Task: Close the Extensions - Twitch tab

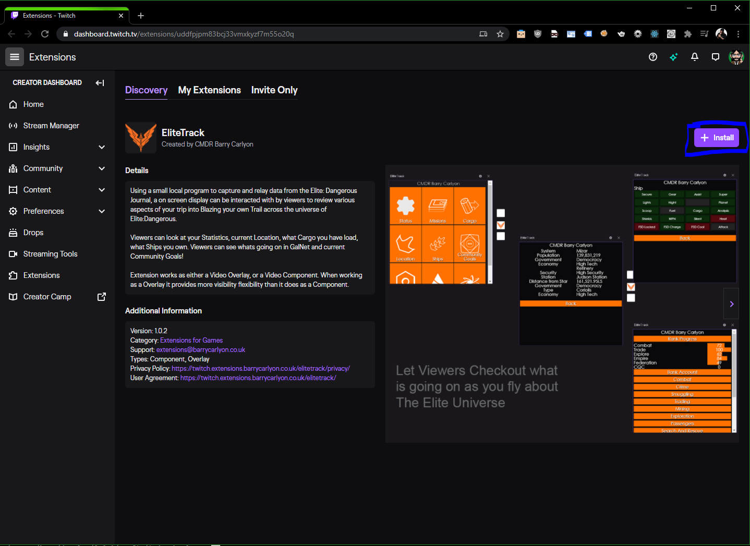Action: (121, 16)
